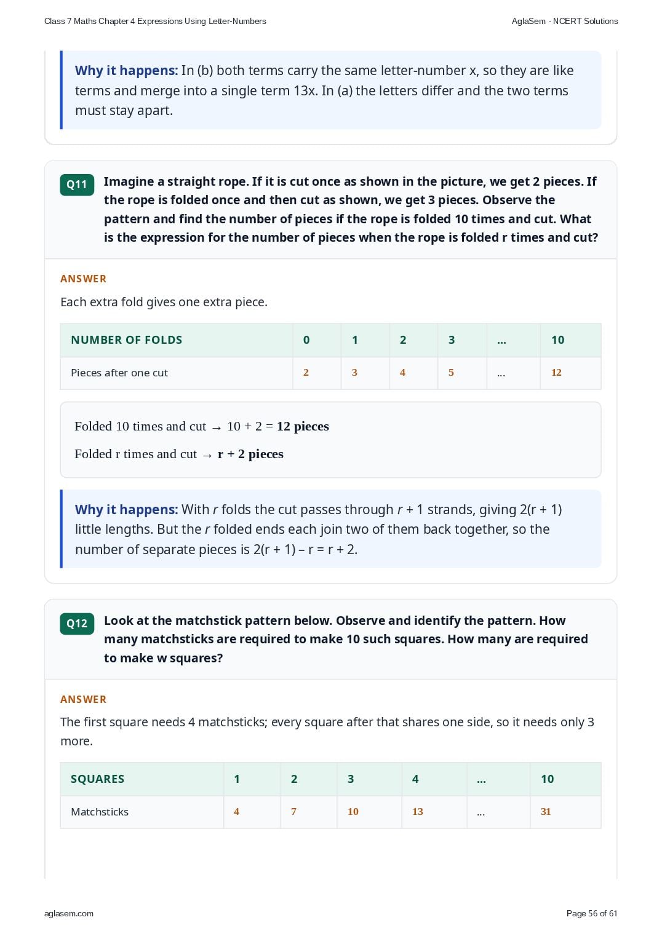This screenshot has height=936, width=662.
Task: Click the orange ANSWER label under Q11
Action: [x=84, y=279]
